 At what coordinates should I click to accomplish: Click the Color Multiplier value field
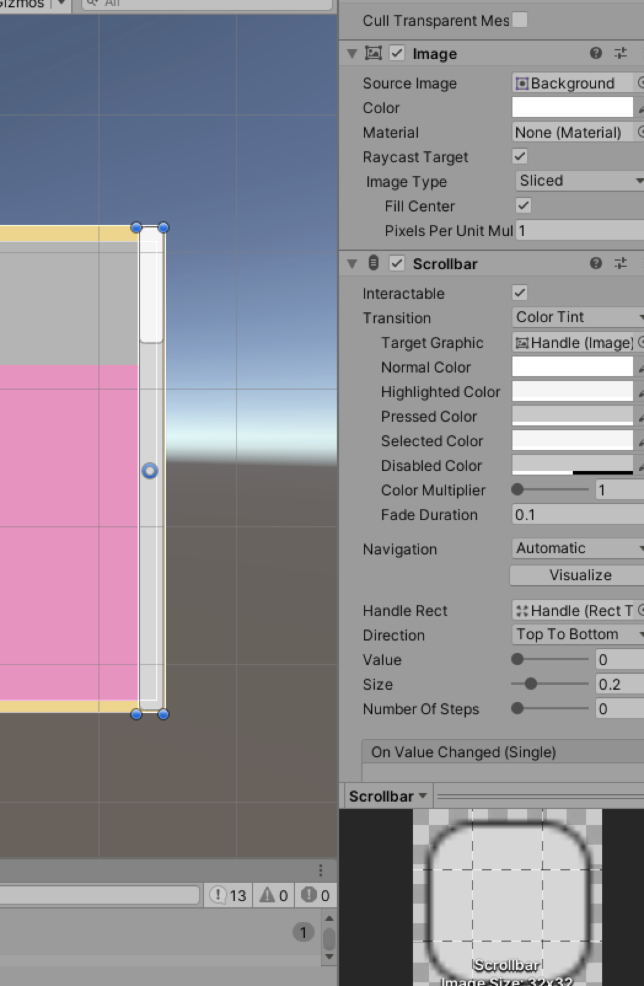[619, 490]
